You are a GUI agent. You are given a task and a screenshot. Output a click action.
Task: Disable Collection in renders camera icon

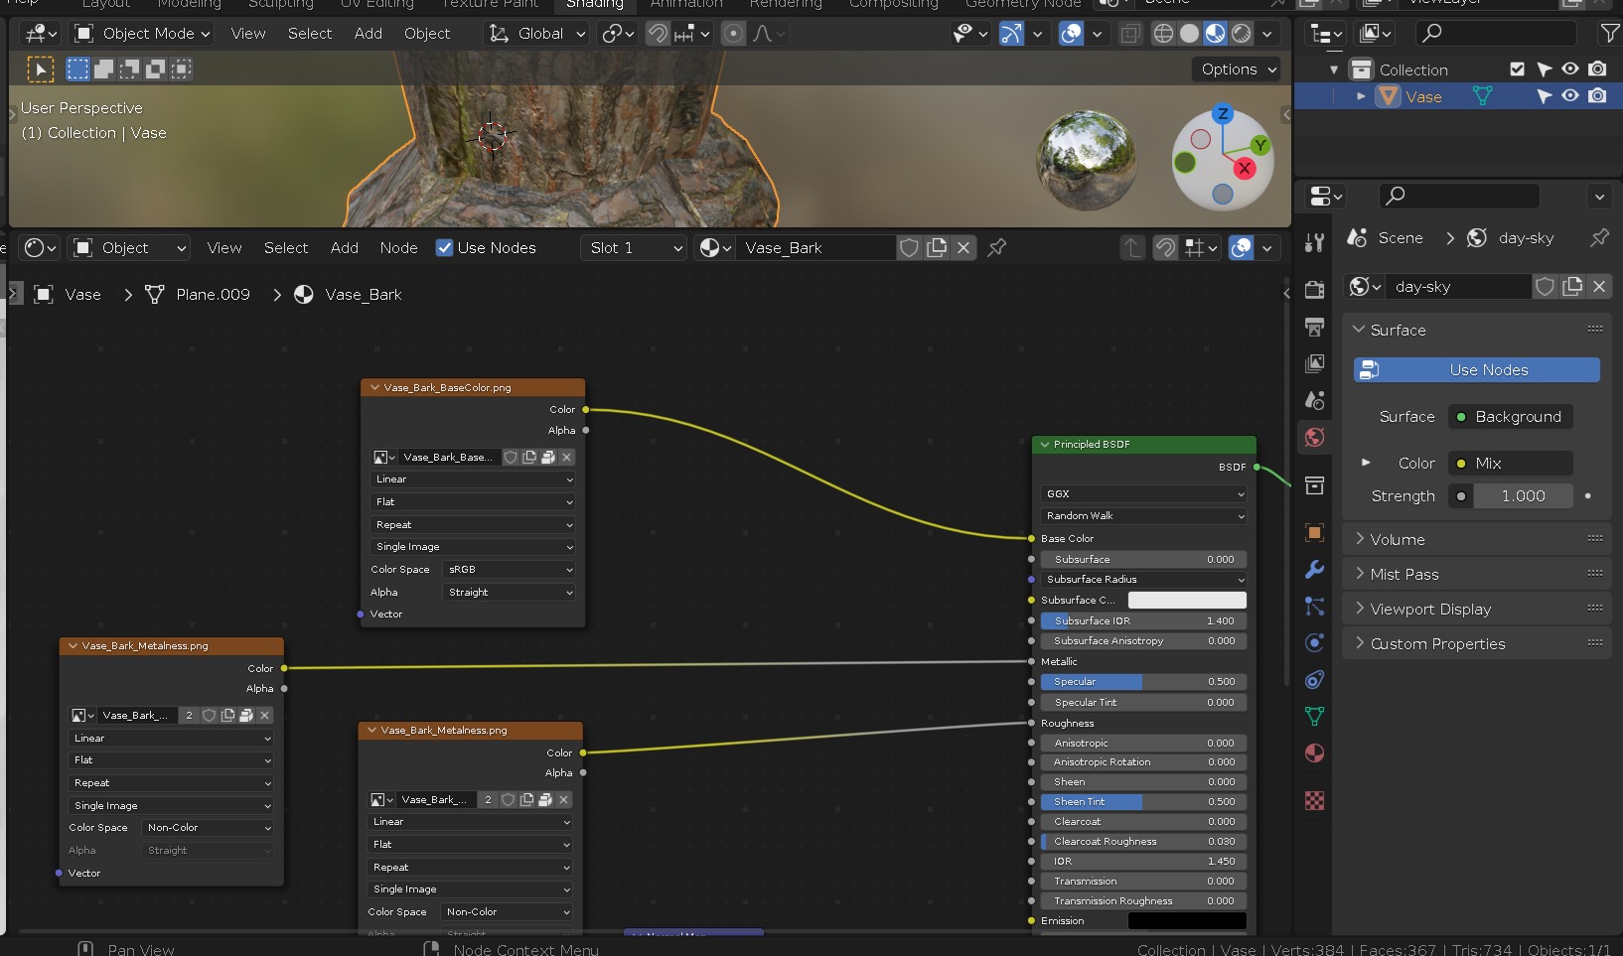[1597, 69]
